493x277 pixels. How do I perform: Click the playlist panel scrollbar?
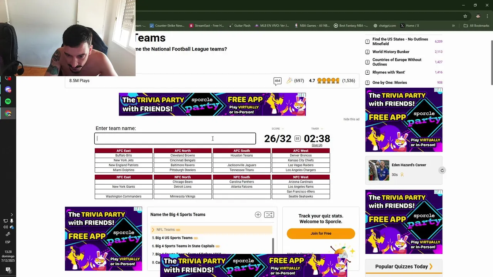(273, 246)
